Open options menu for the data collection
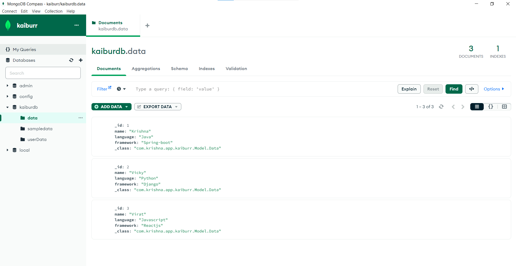Viewport: 516px width, 266px height. click(x=80, y=118)
